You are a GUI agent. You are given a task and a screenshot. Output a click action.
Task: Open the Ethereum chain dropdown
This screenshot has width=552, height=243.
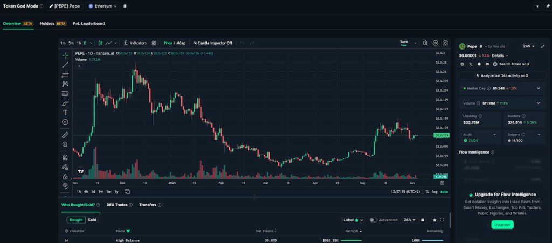(x=102, y=6)
